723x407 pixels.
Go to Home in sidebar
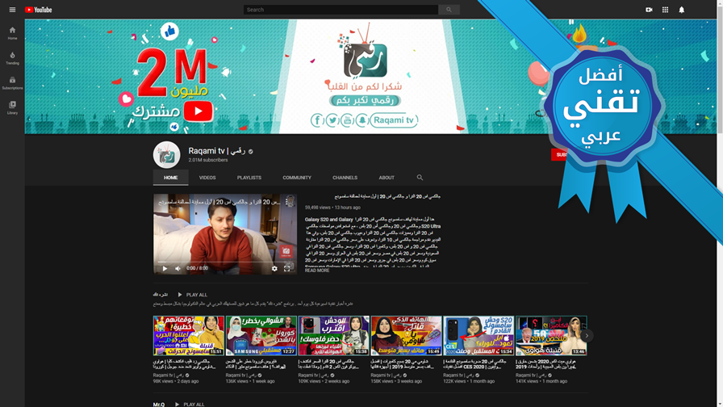point(12,33)
